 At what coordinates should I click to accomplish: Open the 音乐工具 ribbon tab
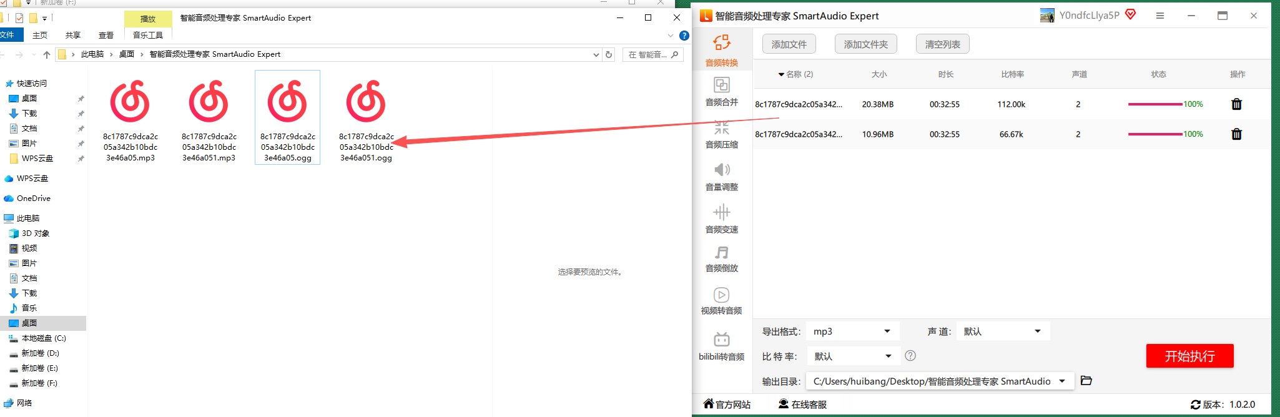click(x=148, y=36)
